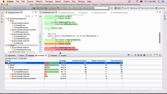Toggle Link with Editor in Package Explorer
Image resolution: width=167 pixels, height=94 pixels.
pyautogui.click(x=29, y=16)
